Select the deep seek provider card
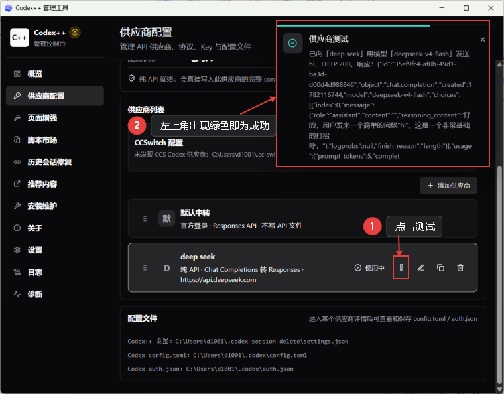 click(x=302, y=267)
